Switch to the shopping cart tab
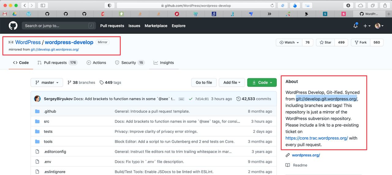The width and height of the screenshot is (392, 175). (x=195, y=14)
